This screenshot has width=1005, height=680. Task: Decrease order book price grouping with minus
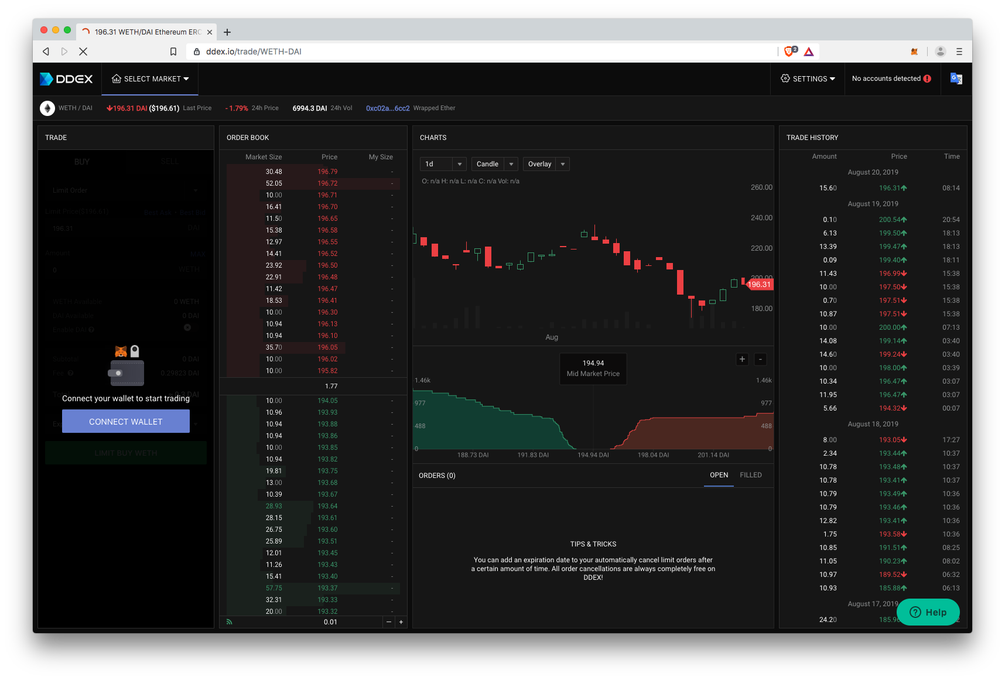[x=389, y=622]
